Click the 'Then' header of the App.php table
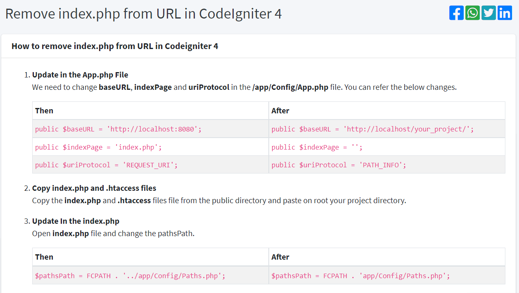 point(150,110)
